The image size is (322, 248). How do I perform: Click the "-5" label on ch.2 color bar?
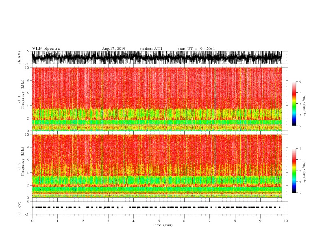coord(300,171)
